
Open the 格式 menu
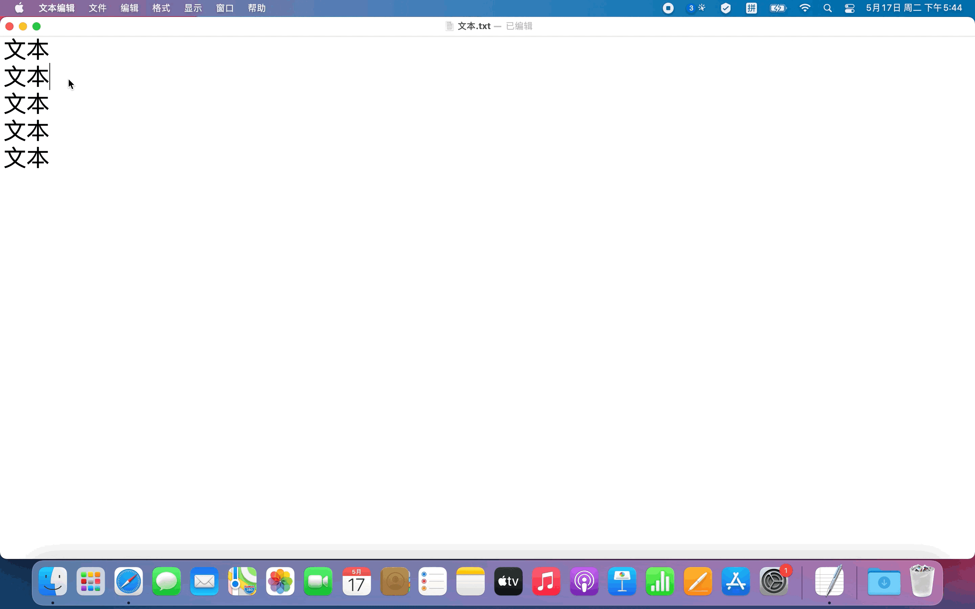click(x=161, y=8)
